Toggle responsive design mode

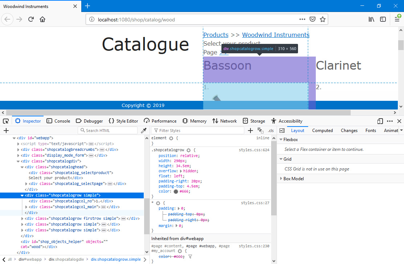(380, 121)
